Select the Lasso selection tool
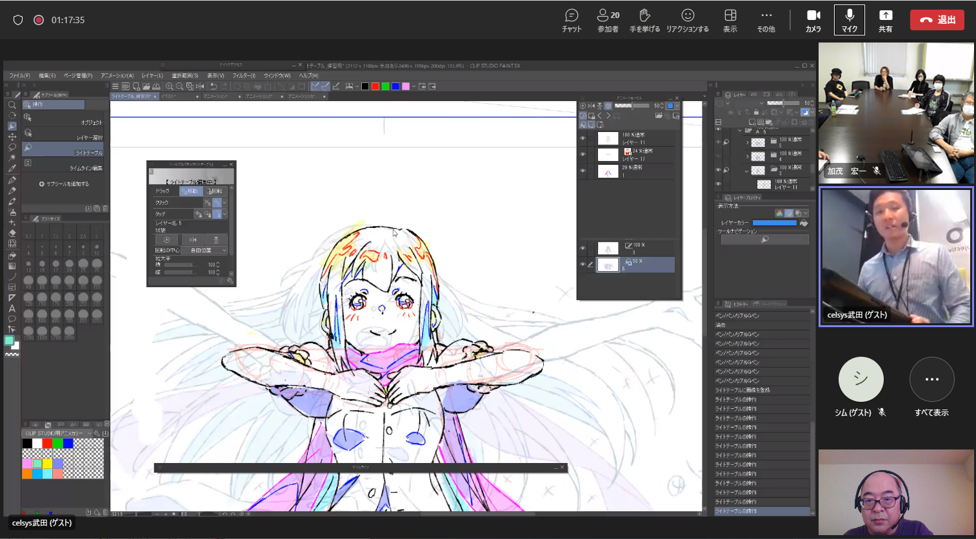This screenshot has width=976, height=539. point(12,147)
